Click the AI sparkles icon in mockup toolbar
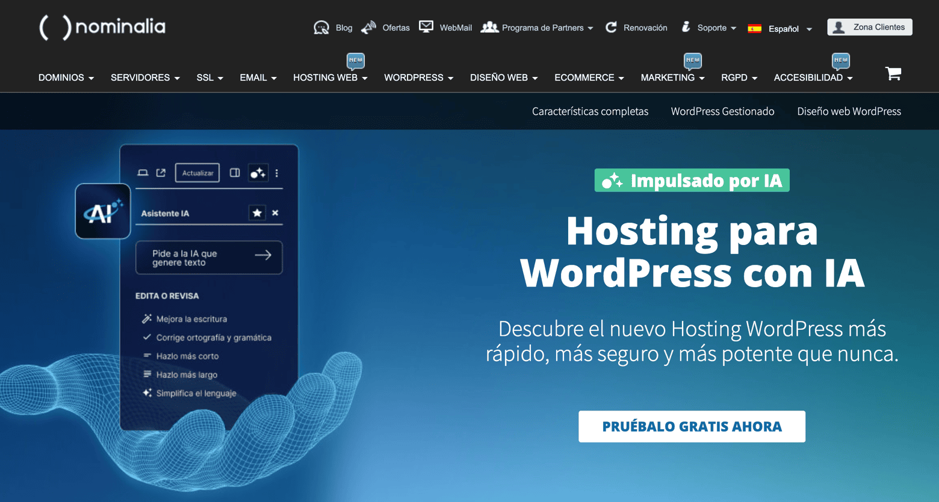The height and width of the screenshot is (502, 939). click(x=258, y=173)
